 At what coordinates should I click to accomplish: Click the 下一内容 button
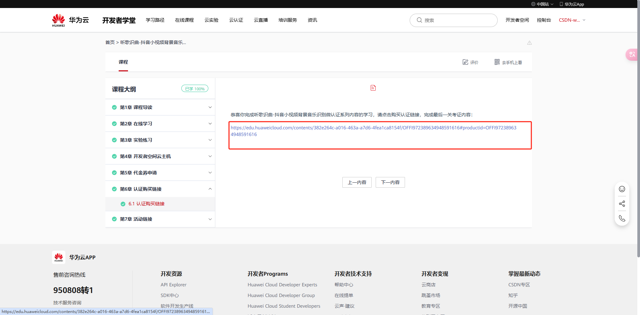[390, 182]
